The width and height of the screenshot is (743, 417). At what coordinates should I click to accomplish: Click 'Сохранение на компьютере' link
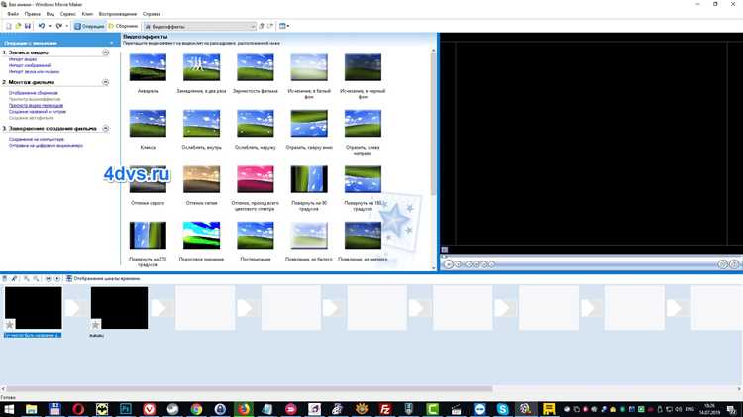pyautogui.click(x=36, y=140)
